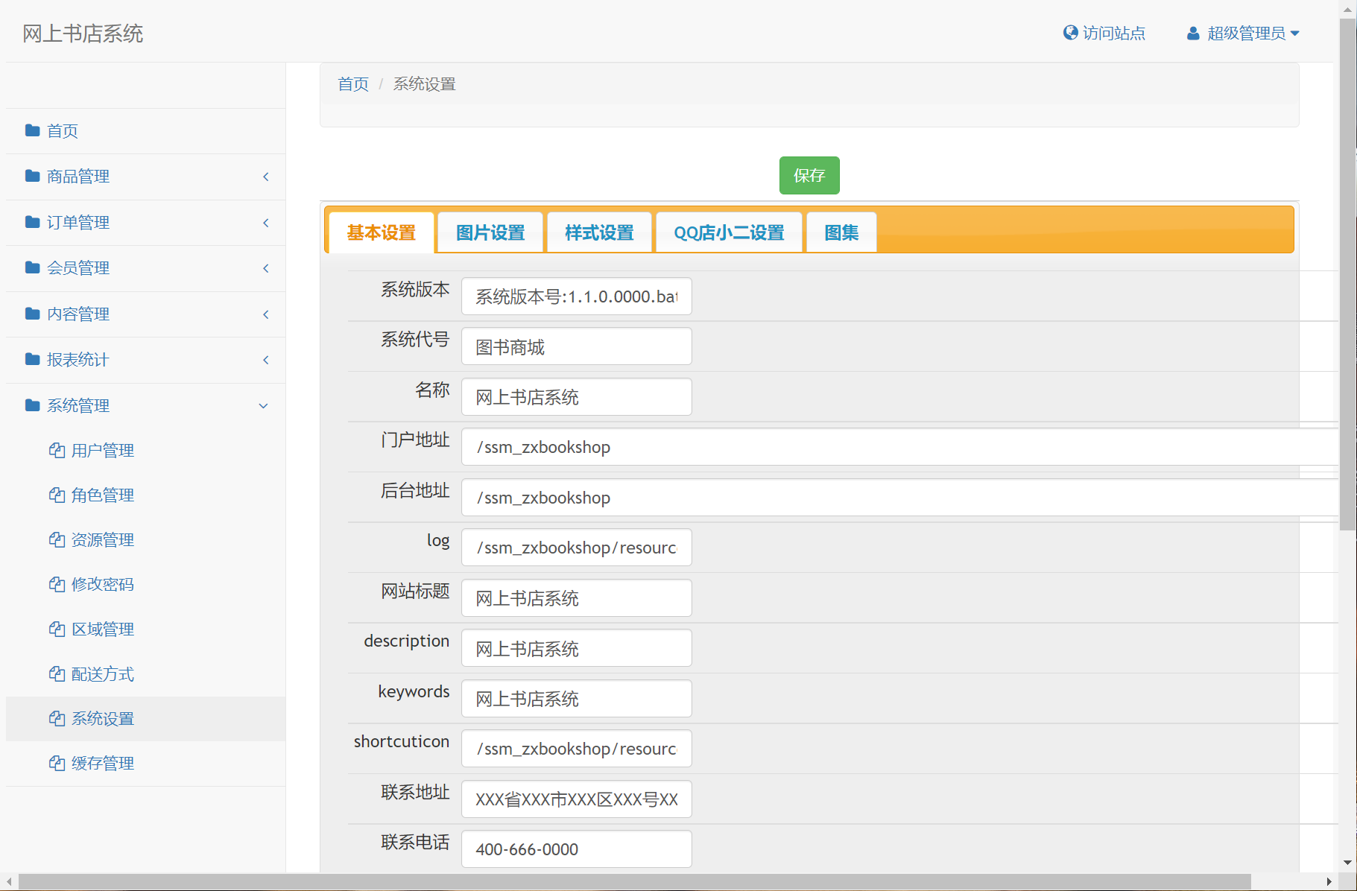
Task: Click the 缓存管理 icon
Action: (58, 763)
